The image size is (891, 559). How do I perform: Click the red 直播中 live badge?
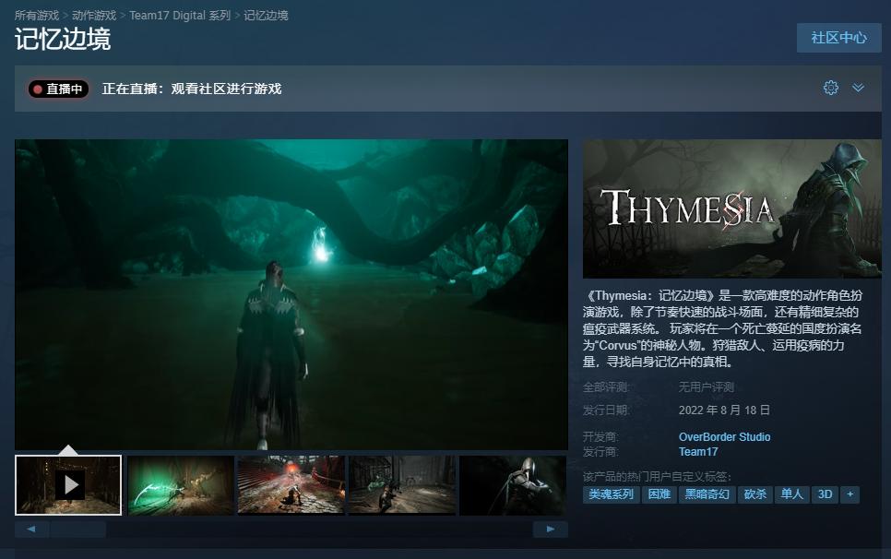(59, 89)
